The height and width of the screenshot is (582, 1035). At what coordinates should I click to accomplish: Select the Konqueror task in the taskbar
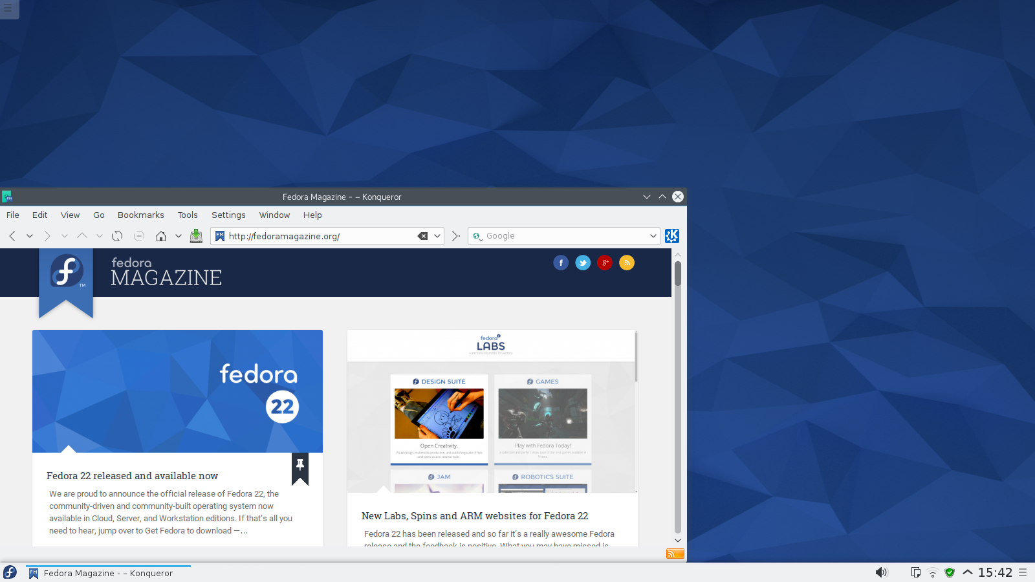(108, 573)
